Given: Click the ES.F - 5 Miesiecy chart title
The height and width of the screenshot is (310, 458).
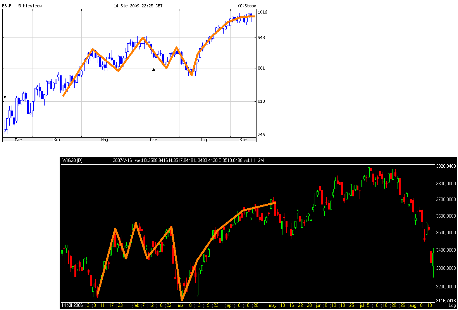Looking at the screenshot, I should (22, 6).
